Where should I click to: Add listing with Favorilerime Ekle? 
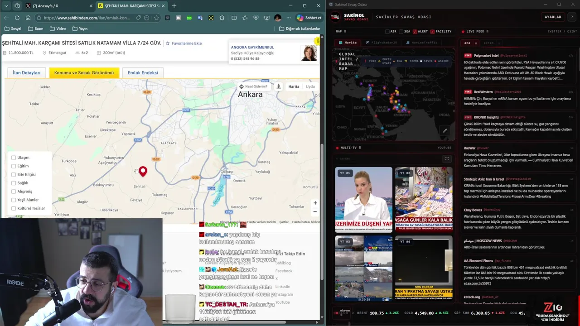pyautogui.click(x=184, y=43)
